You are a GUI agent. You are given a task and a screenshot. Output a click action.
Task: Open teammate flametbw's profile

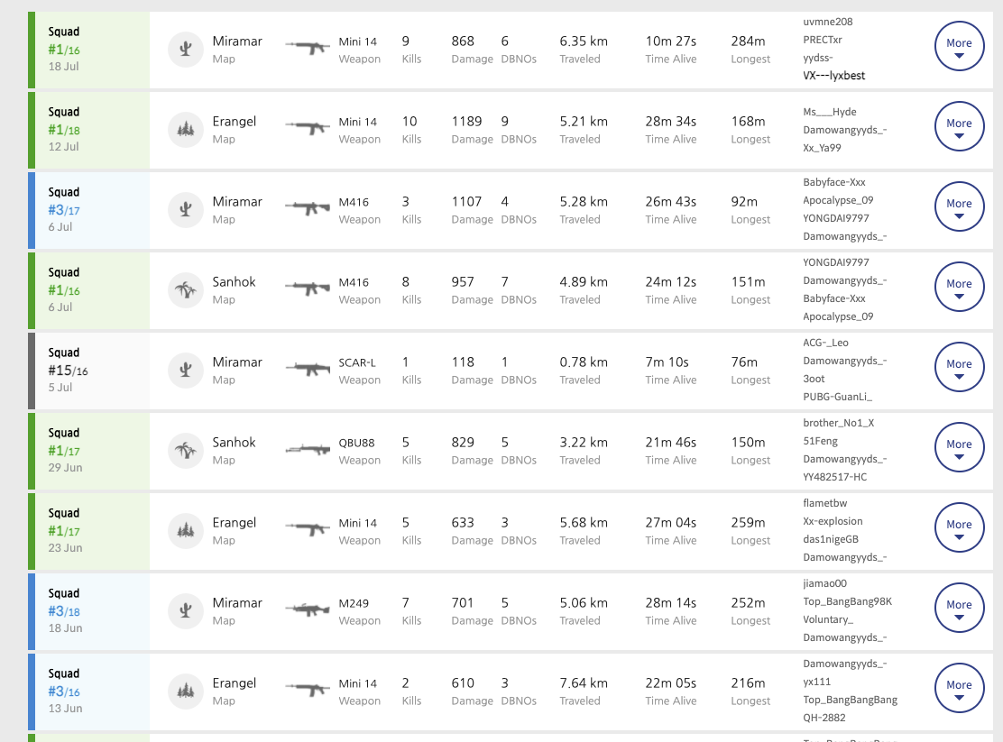[x=825, y=503]
